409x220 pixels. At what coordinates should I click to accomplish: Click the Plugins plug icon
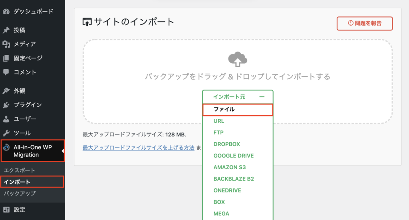[x=6, y=105]
